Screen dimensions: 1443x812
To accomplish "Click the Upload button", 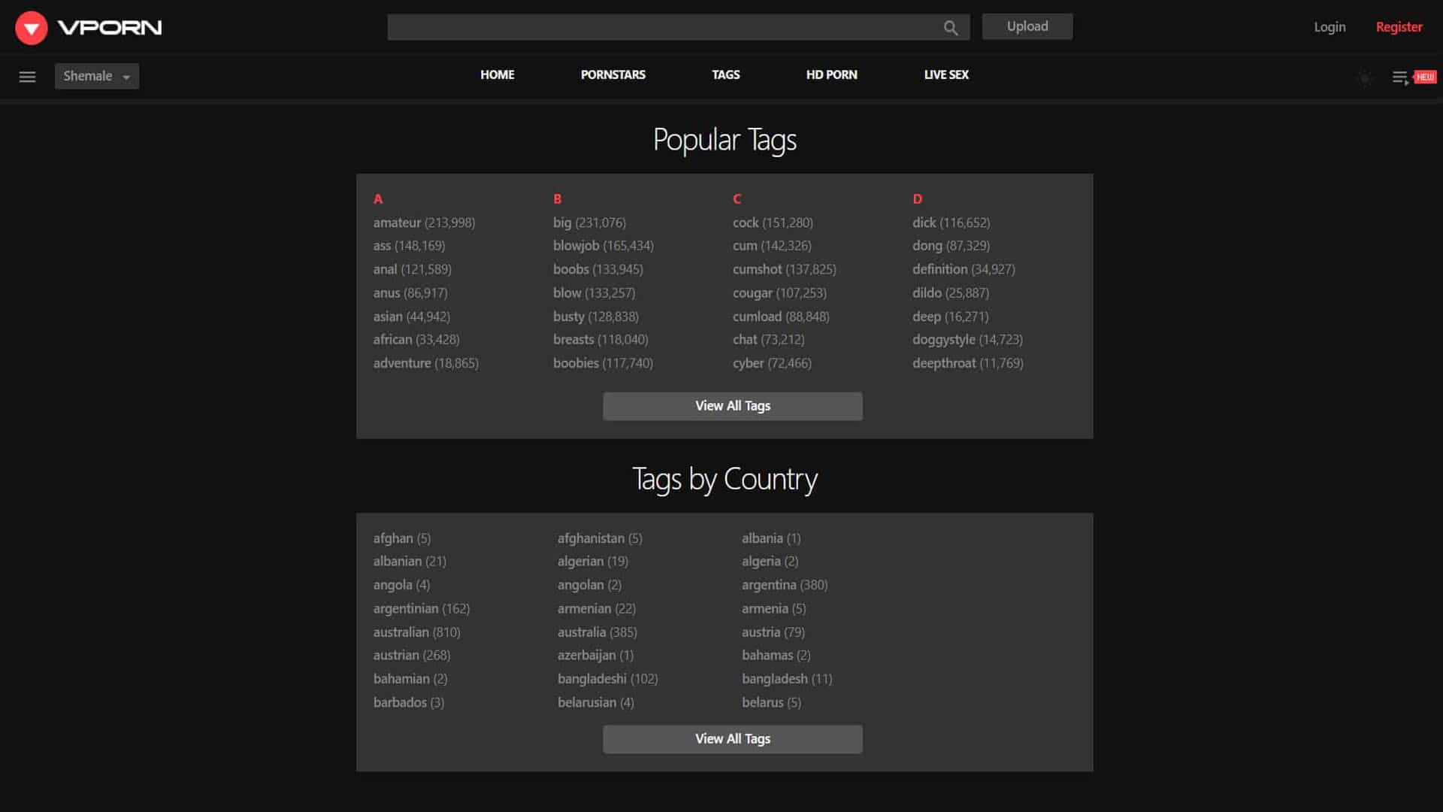I will coord(1027,26).
